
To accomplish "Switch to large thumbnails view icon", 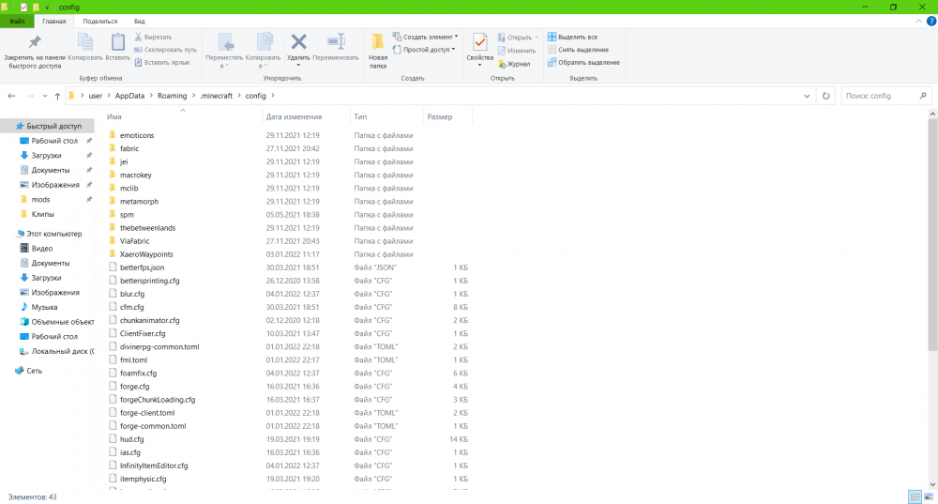I will point(929,496).
